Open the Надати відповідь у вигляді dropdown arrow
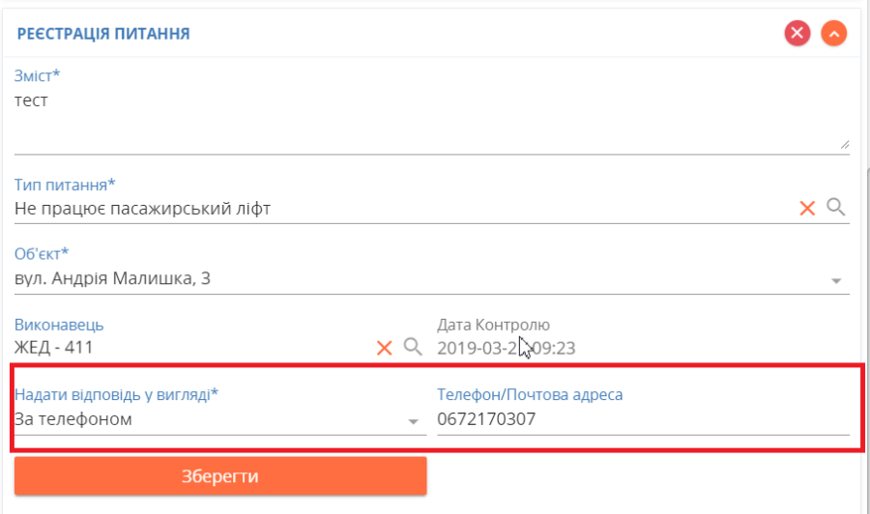The height and width of the screenshot is (514, 870). click(x=414, y=422)
